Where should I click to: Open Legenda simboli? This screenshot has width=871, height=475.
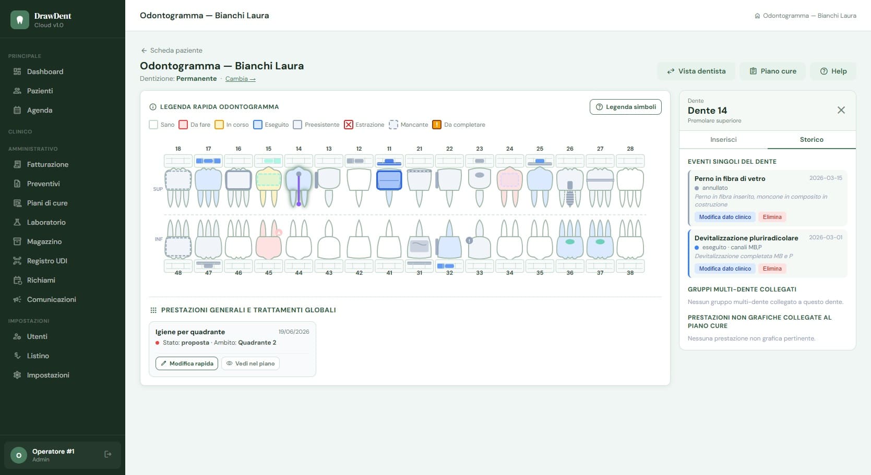pos(626,107)
